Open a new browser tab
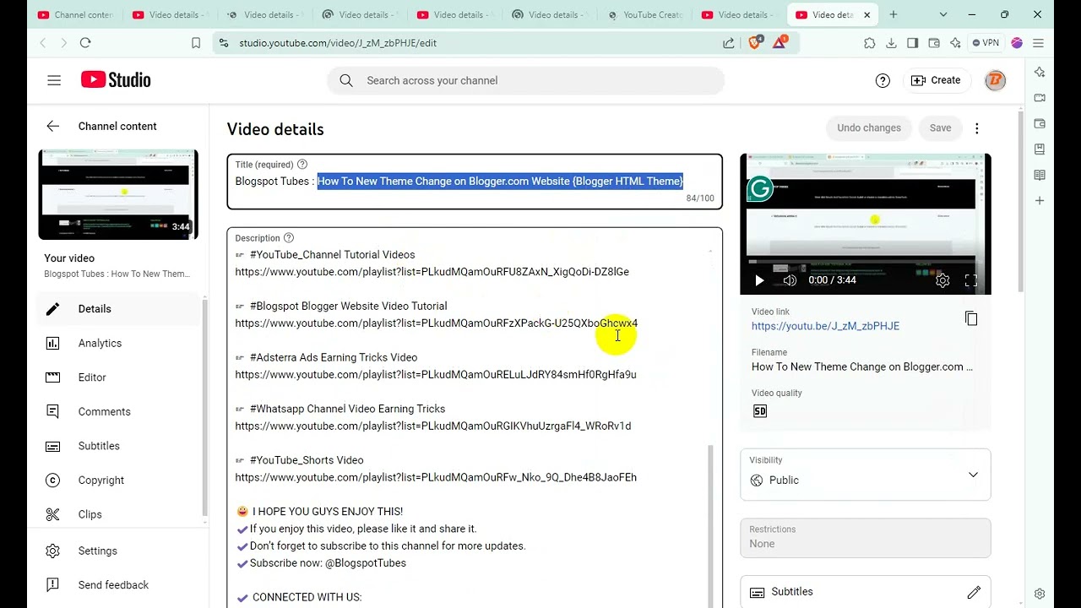The image size is (1081, 608). click(894, 14)
